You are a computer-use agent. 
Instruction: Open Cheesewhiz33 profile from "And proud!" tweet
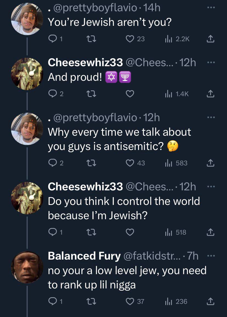(85, 63)
